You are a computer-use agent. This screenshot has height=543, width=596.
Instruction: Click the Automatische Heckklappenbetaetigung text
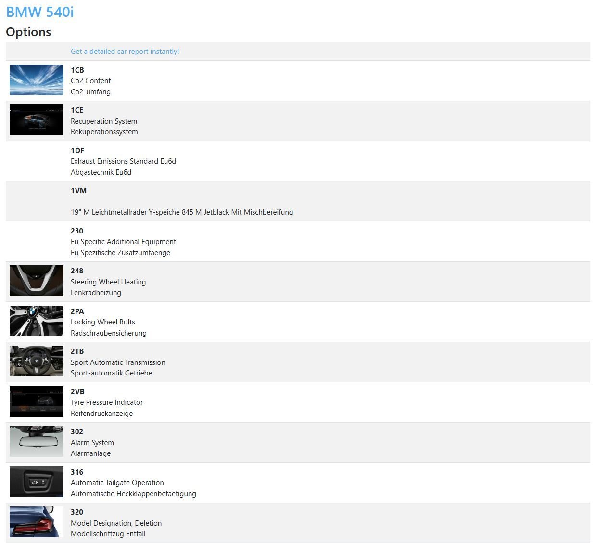[x=133, y=494]
